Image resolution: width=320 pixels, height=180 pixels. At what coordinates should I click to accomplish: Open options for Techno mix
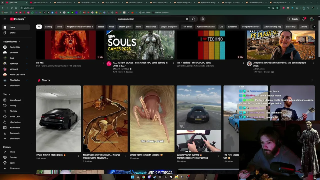pos(243,63)
